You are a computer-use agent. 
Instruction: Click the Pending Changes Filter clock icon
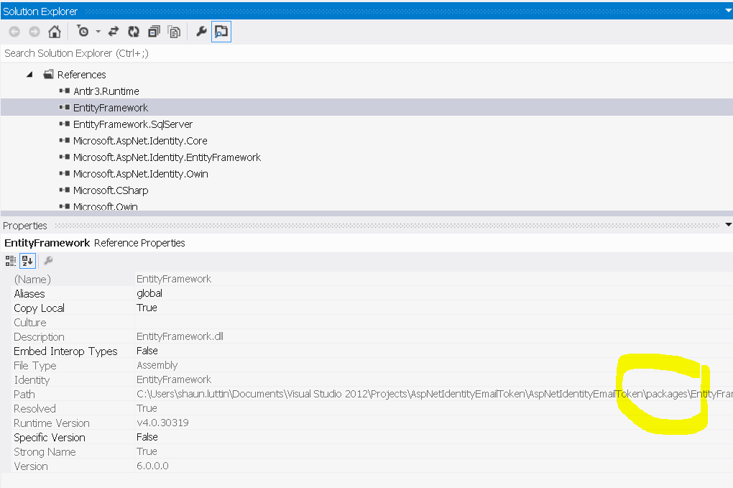[x=83, y=32]
